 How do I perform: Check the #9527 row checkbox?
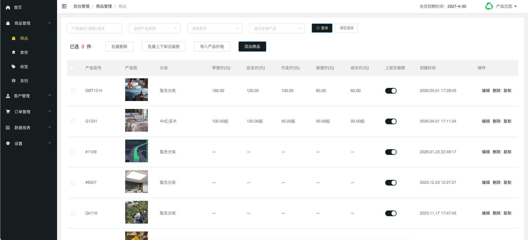point(73,183)
